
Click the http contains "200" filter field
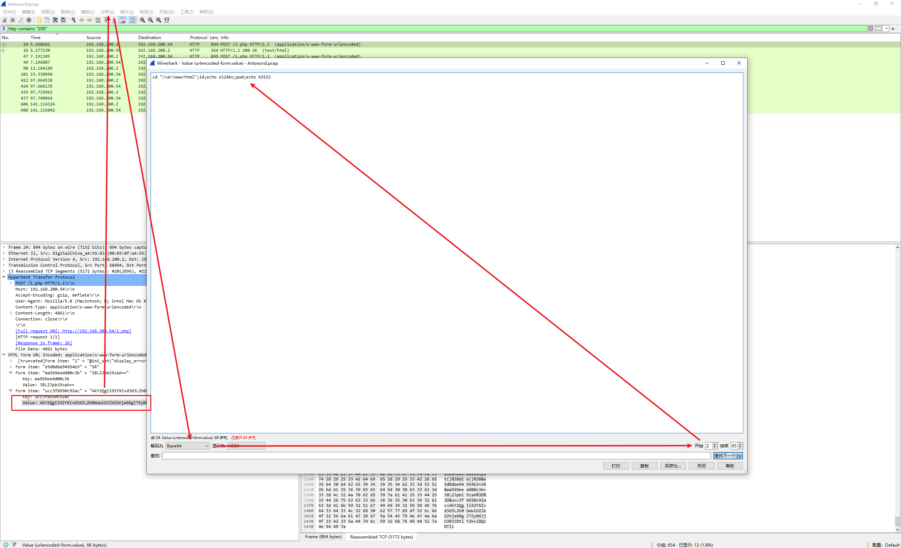437,28
